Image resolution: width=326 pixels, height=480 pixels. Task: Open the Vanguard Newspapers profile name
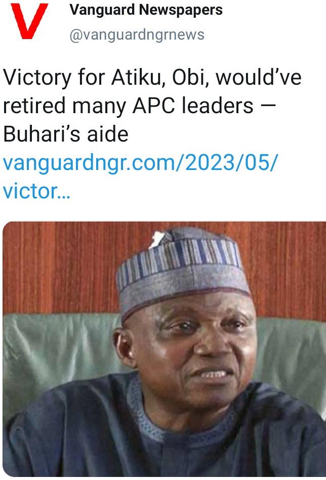click(146, 10)
